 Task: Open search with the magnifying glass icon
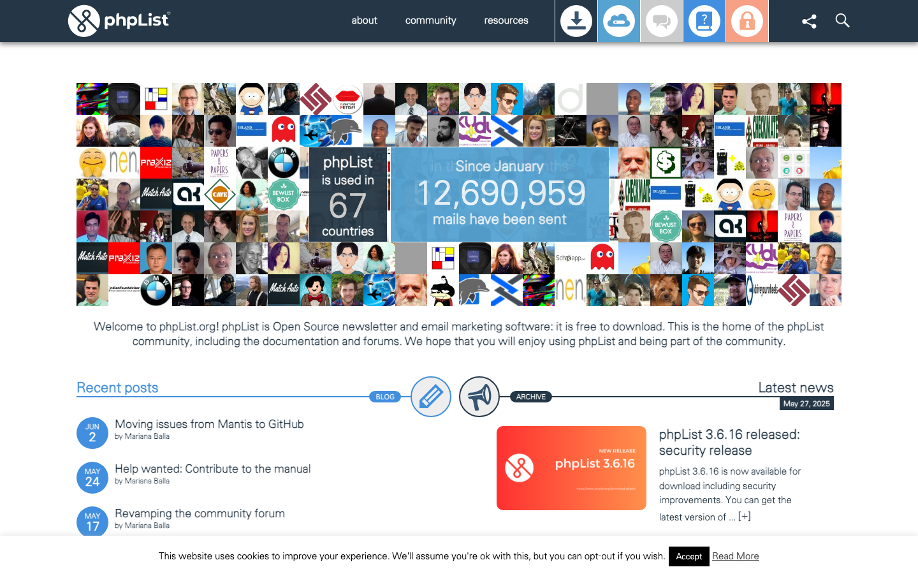pyautogui.click(x=842, y=20)
